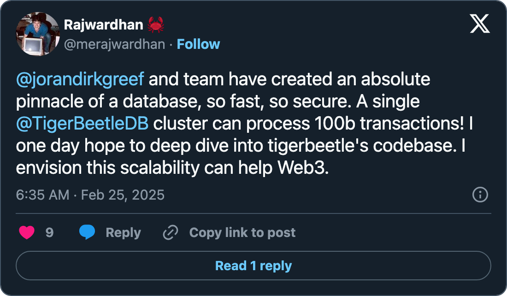
Task: Click the crab emoji beside Rajwardhan
Action: pyautogui.click(x=156, y=25)
